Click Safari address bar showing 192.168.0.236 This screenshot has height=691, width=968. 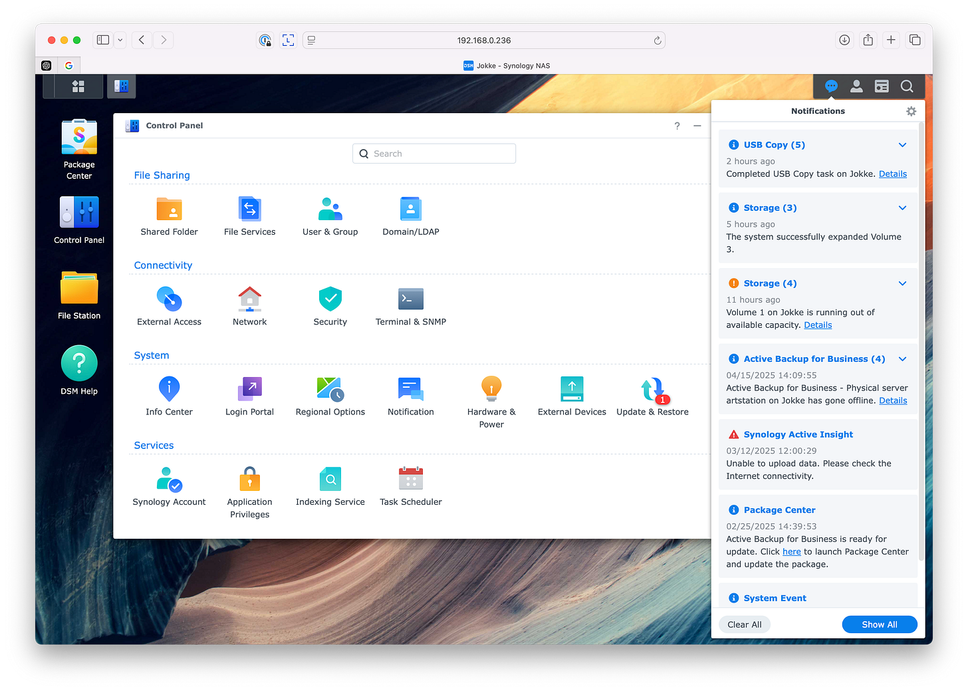[483, 40]
